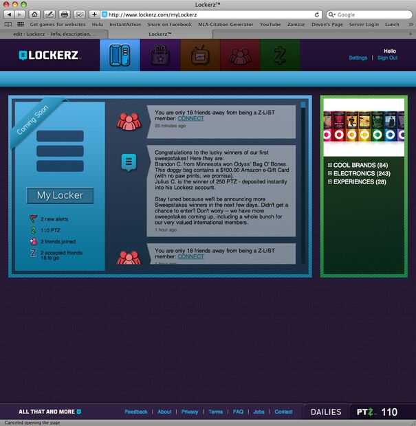
Task: Open the Top Sites grid icon
Action: pos(21,24)
